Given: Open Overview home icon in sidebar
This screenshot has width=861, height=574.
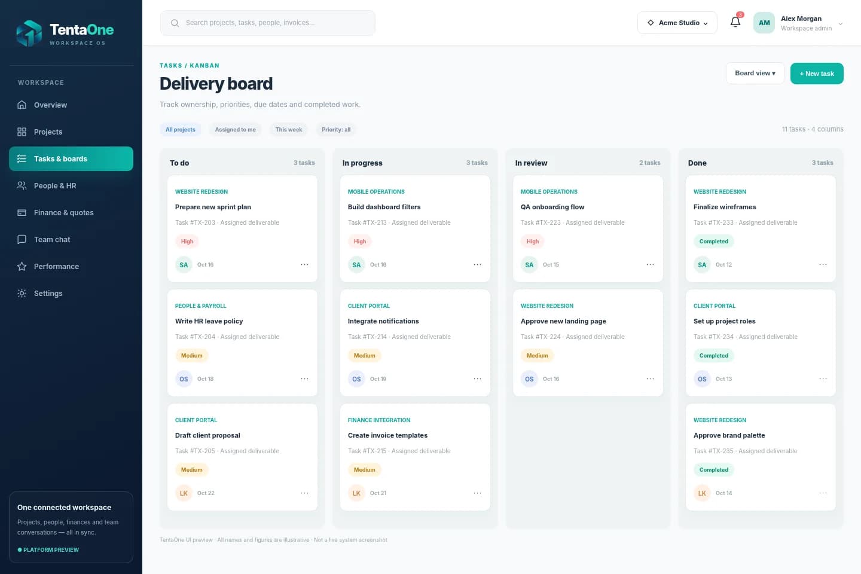Looking at the screenshot, I should 22,105.
